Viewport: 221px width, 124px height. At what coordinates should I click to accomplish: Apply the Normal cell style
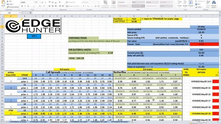(124, 2)
